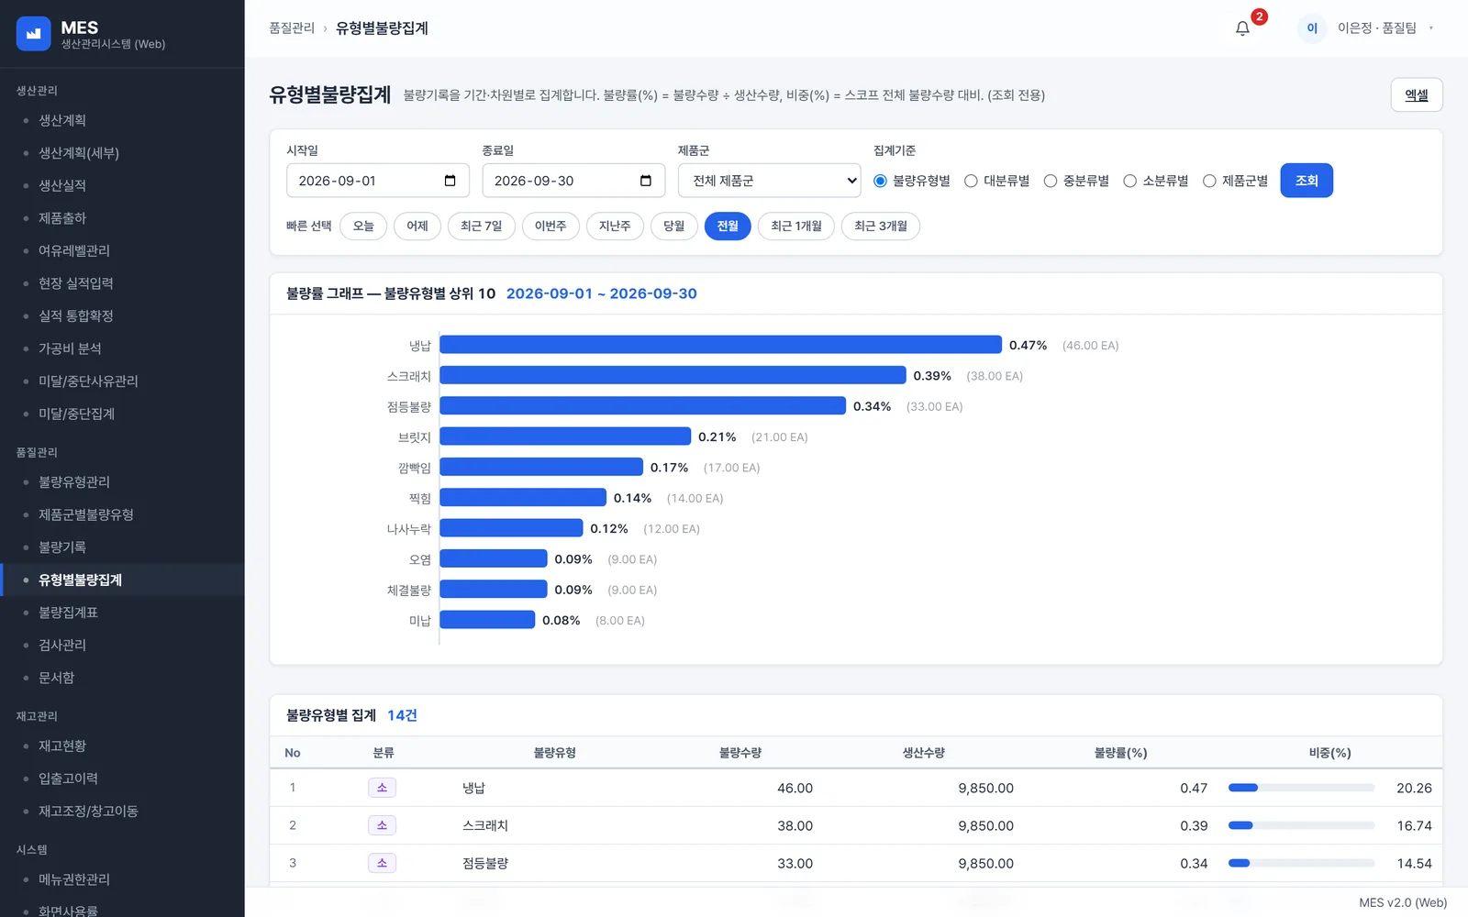Screen dimensions: 1468x917
Task: Open the 전체 제품군 dropdown
Action: point(770,181)
